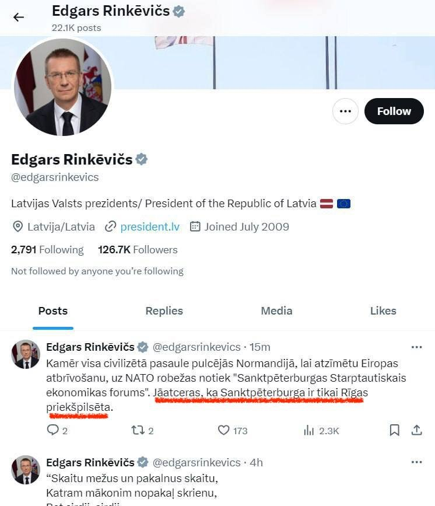
Task: Open the Likes tab
Action: click(383, 311)
